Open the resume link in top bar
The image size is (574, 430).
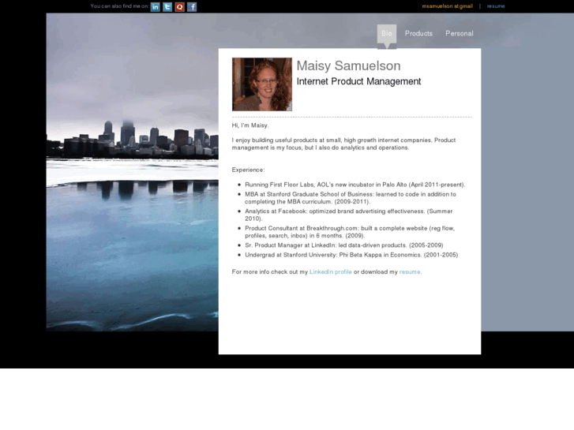pos(496,6)
